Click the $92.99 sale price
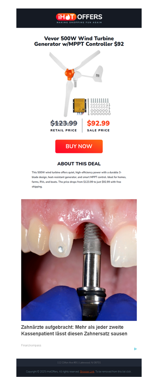 [x=98, y=123]
